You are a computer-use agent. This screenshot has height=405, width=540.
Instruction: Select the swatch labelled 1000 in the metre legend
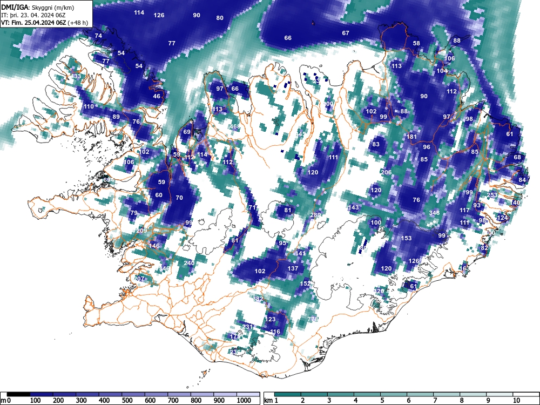[248, 394]
